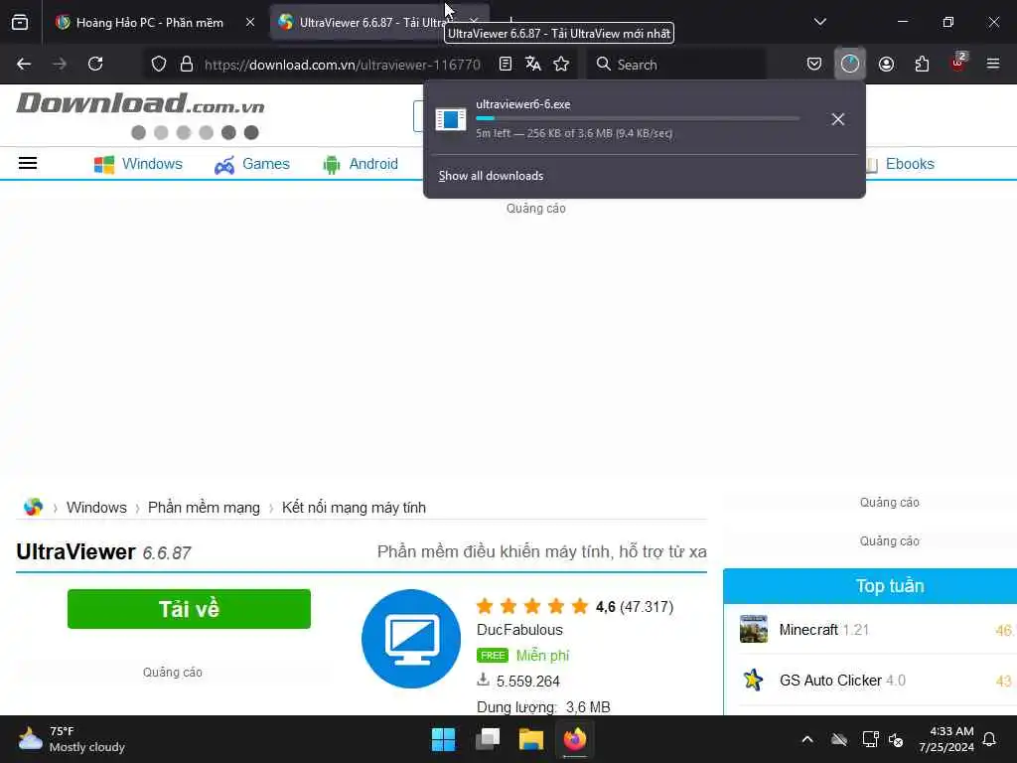
Task: Save page to Pocket icon
Action: (x=814, y=64)
